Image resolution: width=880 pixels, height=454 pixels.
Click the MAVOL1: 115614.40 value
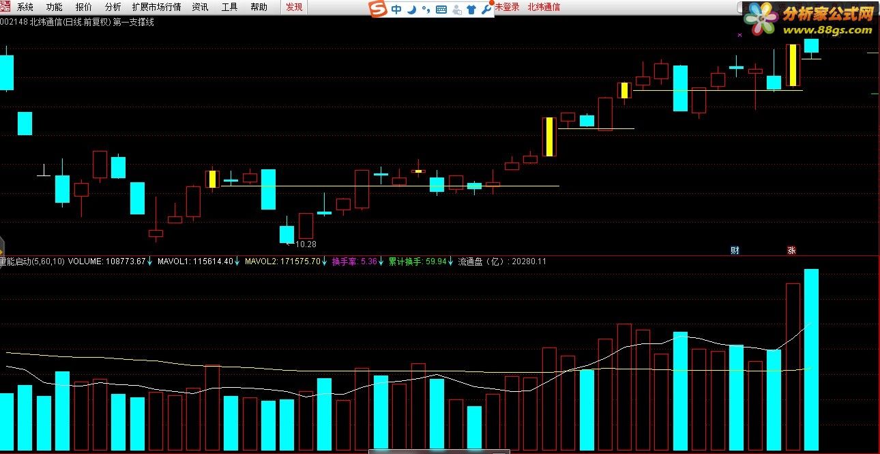click(x=195, y=261)
